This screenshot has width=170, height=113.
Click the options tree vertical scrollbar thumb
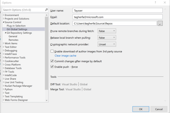coord(47,53)
